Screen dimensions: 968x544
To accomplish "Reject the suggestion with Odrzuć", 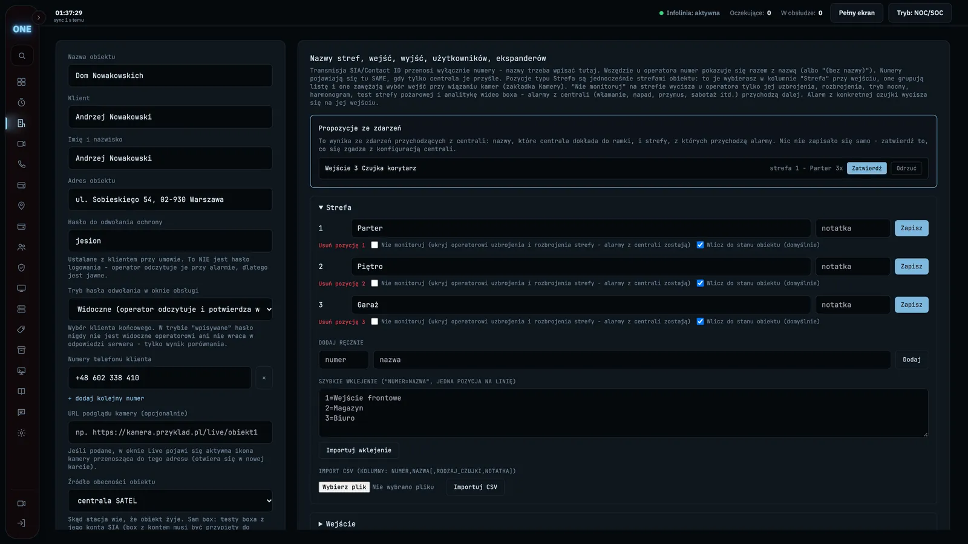I will (906, 169).
